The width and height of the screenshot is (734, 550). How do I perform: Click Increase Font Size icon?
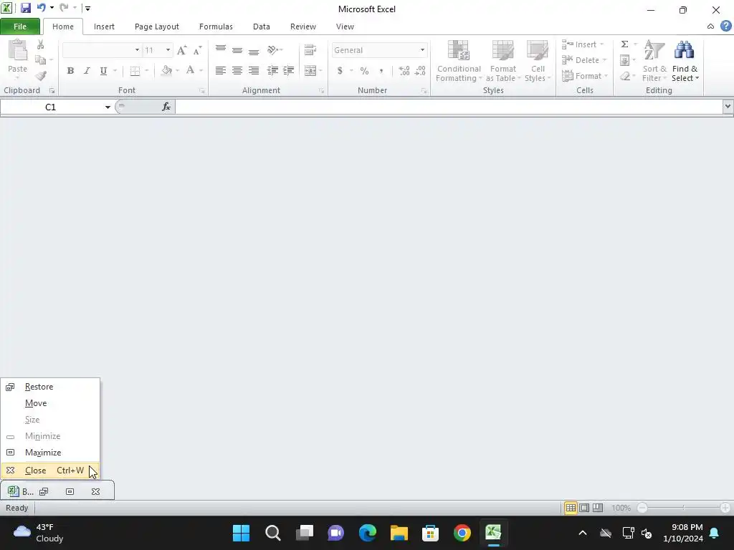[x=181, y=50]
